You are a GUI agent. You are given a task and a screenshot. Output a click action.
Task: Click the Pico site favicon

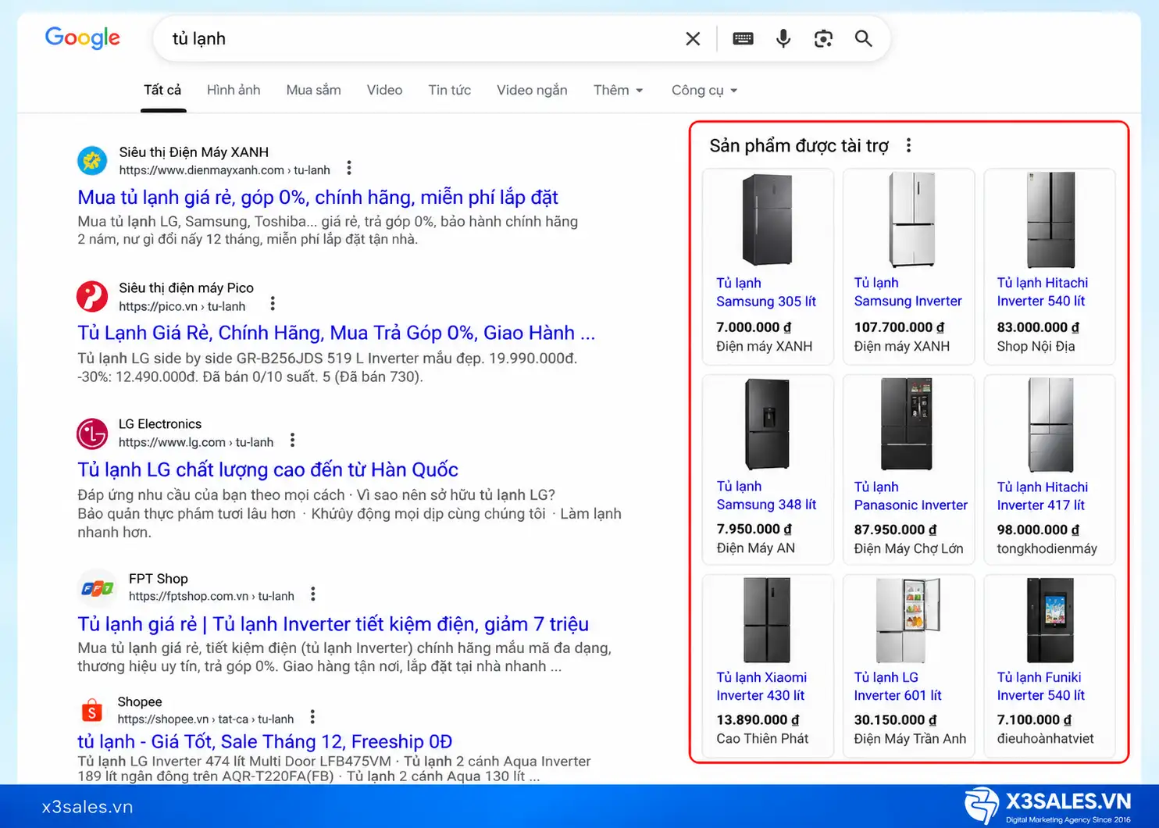click(92, 297)
